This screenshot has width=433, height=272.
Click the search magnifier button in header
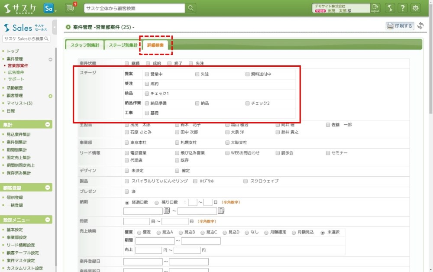tap(191, 8)
